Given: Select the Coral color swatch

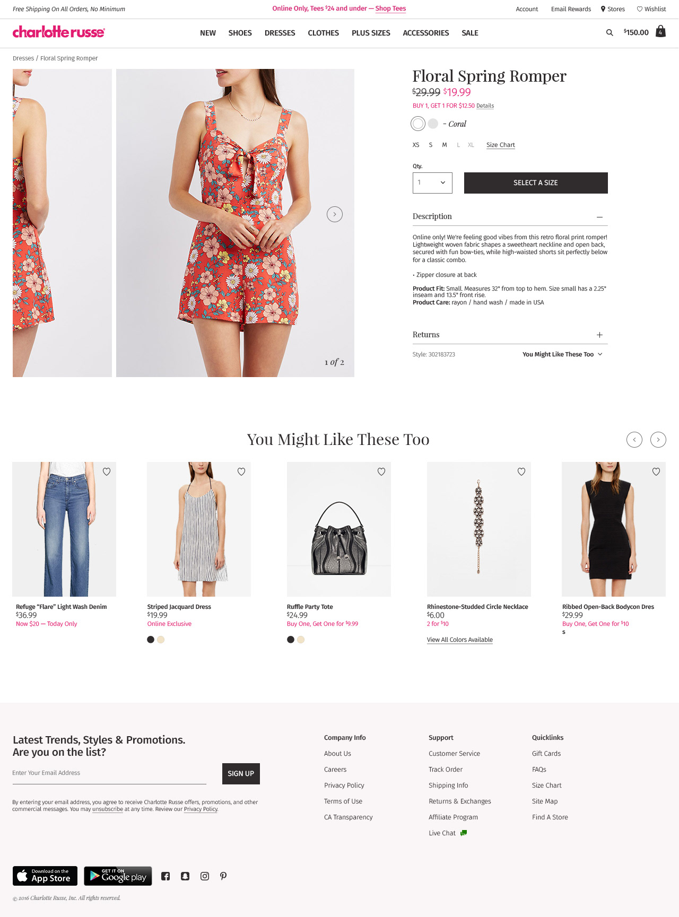Looking at the screenshot, I should click(x=418, y=124).
